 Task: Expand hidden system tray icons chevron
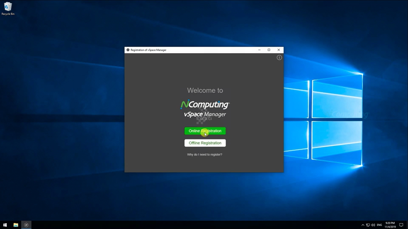click(363, 225)
